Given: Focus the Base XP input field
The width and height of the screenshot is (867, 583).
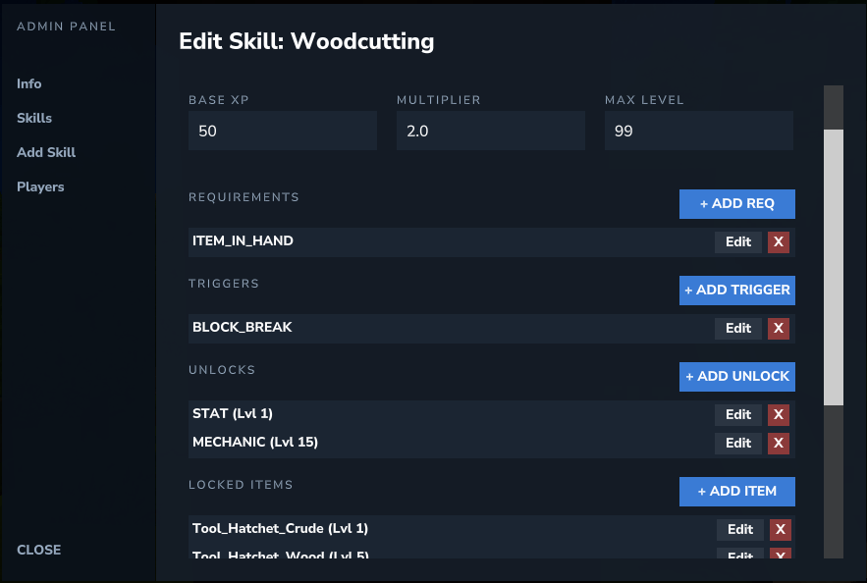Looking at the screenshot, I should 282,131.
